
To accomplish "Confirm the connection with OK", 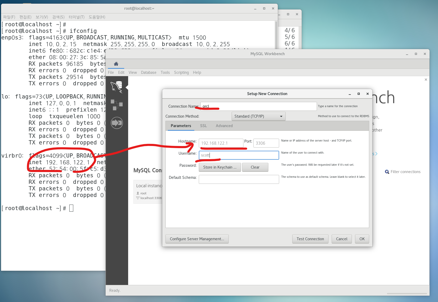I will pos(362,239).
